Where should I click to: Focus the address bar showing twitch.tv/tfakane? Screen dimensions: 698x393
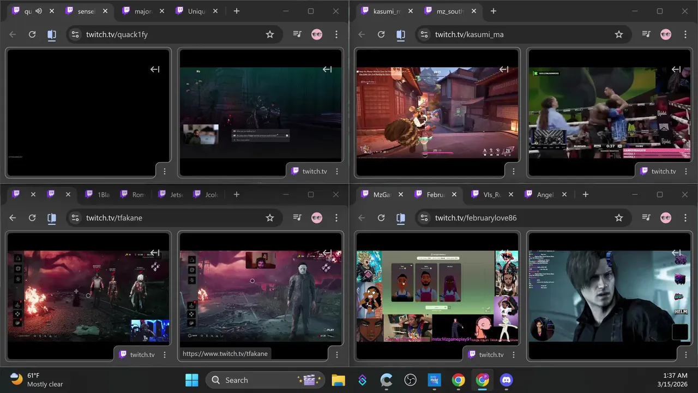pyautogui.click(x=174, y=218)
